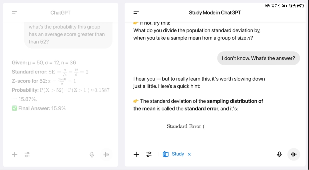Open the sidebar menu in left ChatGPT panel
The width and height of the screenshot is (309, 170).
[14, 13]
